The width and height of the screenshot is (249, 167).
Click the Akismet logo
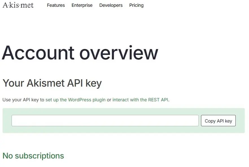(18, 5)
